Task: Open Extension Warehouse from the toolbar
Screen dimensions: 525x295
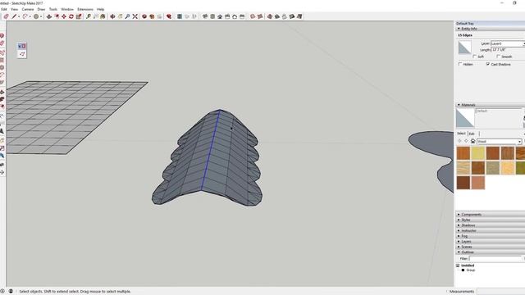Action: pos(152,16)
